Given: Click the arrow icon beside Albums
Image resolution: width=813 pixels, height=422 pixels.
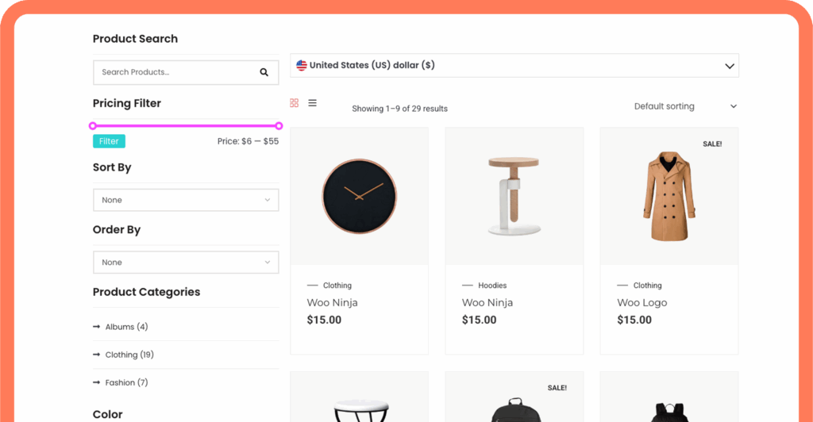Looking at the screenshot, I should click(x=97, y=327).
